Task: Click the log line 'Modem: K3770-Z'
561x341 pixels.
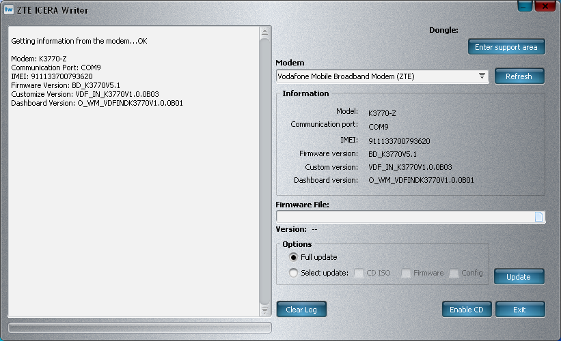Action: [39, 59]
